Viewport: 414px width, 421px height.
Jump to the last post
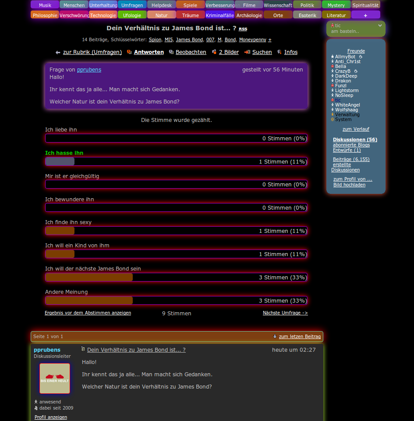pos(300,336)
